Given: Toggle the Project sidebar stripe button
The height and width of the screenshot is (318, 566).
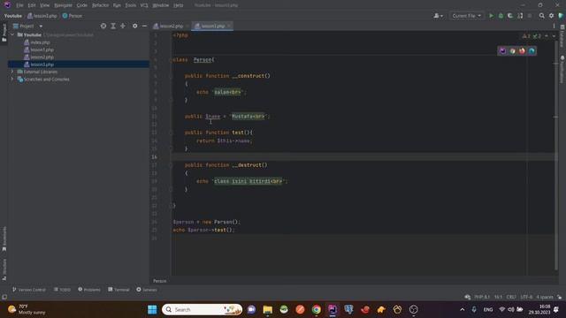Looking at the screenshot, I should [4, 33].
